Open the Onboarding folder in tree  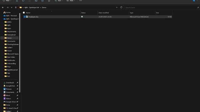pos(10,63)
